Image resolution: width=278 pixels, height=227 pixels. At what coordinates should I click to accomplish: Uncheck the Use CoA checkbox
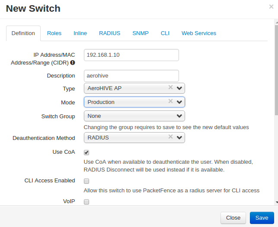point(86,152)
